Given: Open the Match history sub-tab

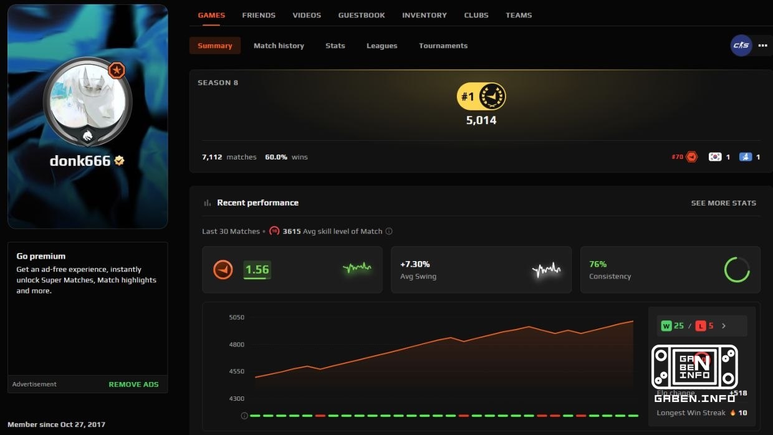Looking at the screenshot, I should tap(279, 45).
